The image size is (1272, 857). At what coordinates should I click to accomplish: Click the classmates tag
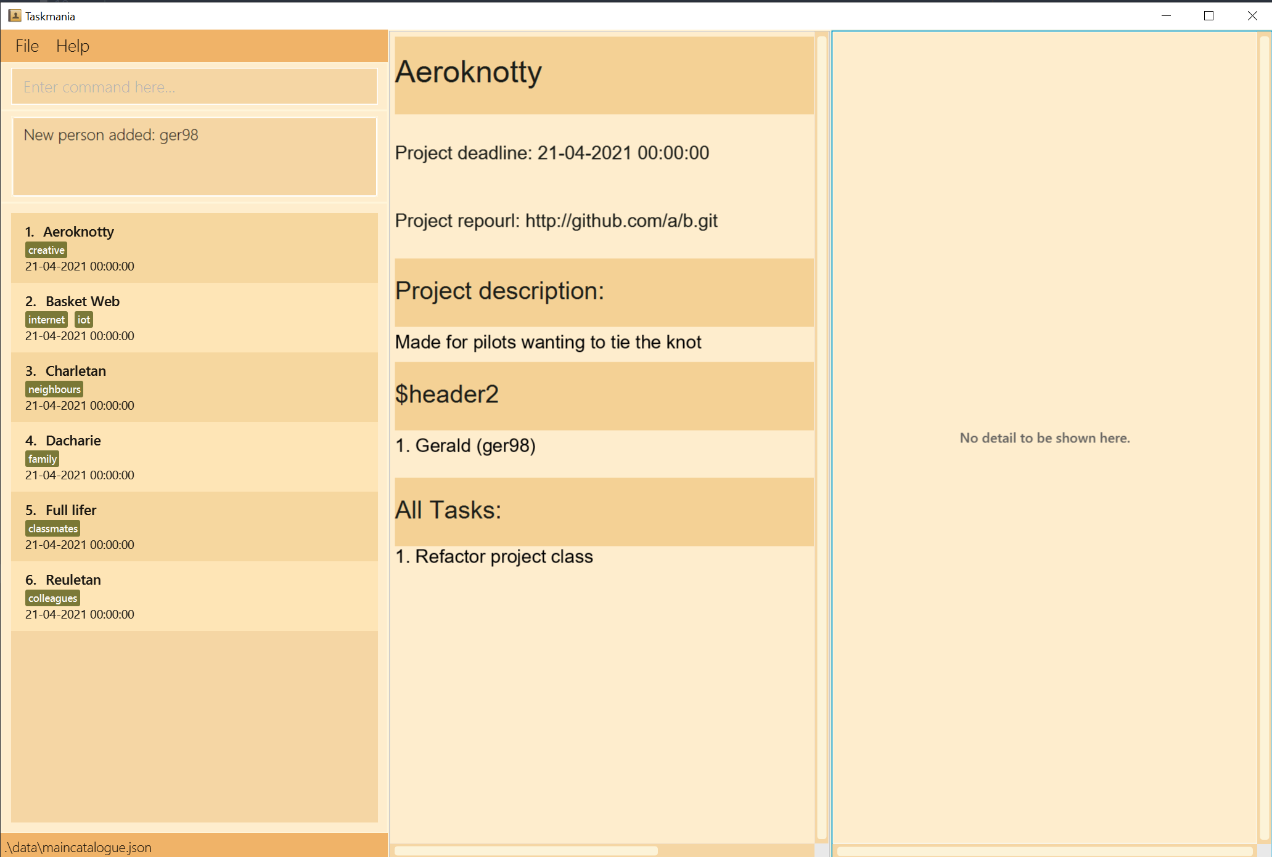(53, 529)
